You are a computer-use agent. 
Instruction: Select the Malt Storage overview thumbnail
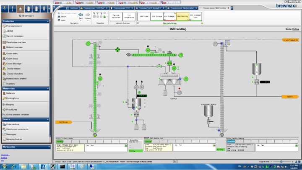click(x=156, y=16)
